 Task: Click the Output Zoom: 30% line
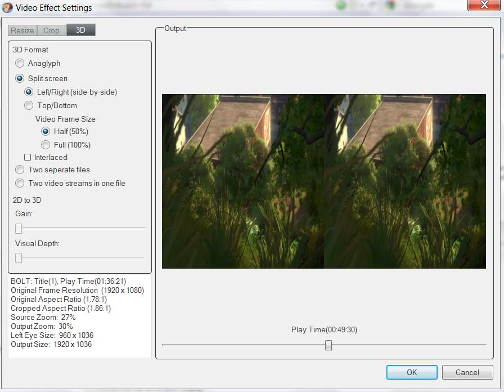tap(42, 326)
